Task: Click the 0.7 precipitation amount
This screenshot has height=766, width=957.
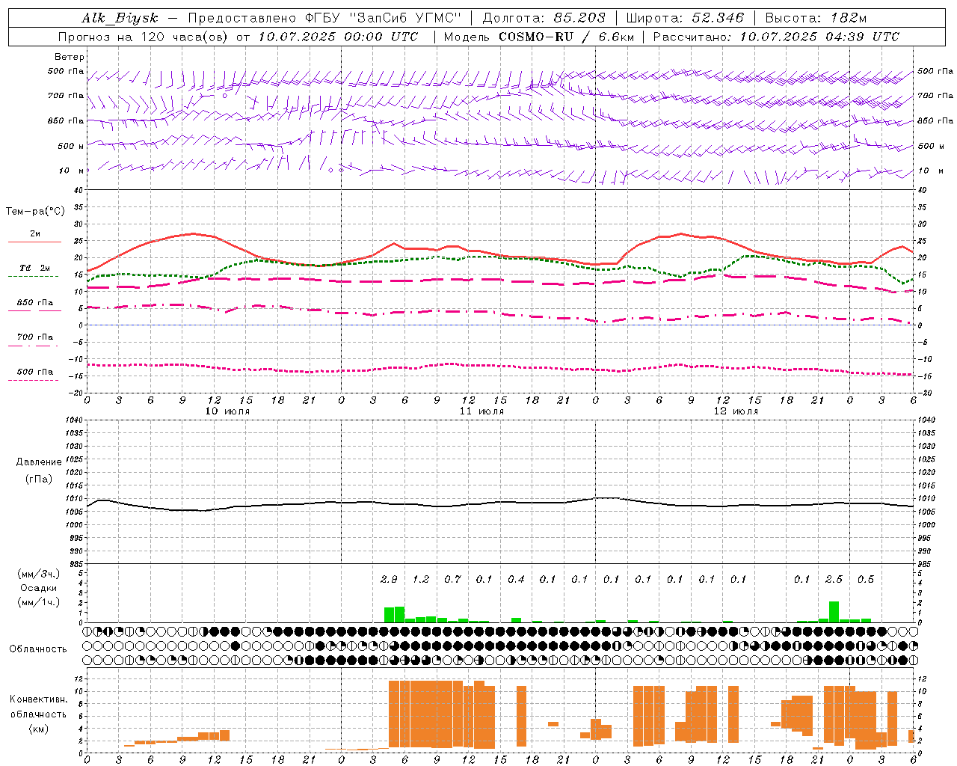Action: [452, 579]
